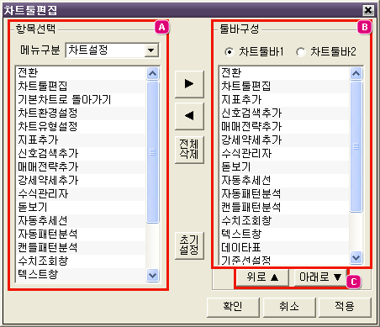This screenshot has width=380, height=327.
Task: Select 강세약세추가 in the 항목선택 list
Action: (82, 180)
